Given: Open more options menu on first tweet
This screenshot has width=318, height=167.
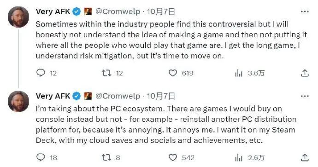Looking at the screenshot, I should click(305, 12).
